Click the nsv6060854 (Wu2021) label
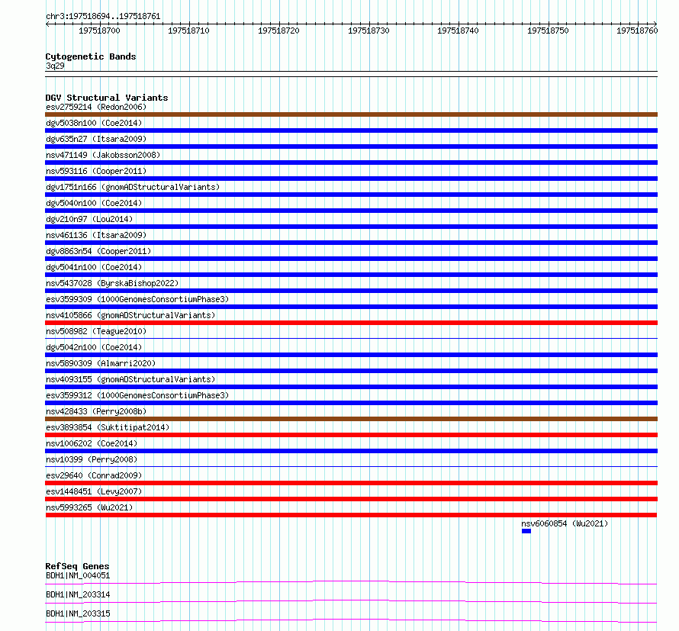The height and width of the screenshot is (631, 679). (565, 523)
